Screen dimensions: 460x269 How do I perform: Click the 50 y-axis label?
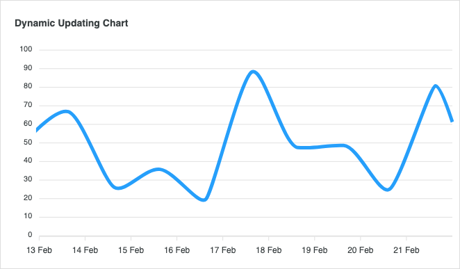28,142
